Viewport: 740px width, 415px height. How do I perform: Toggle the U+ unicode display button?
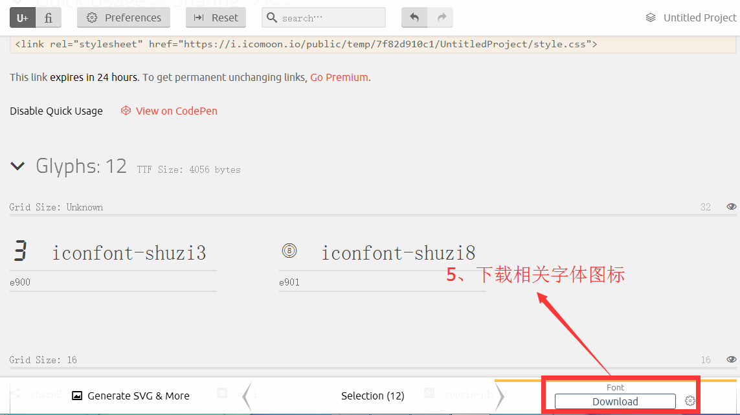pos(22,18)
